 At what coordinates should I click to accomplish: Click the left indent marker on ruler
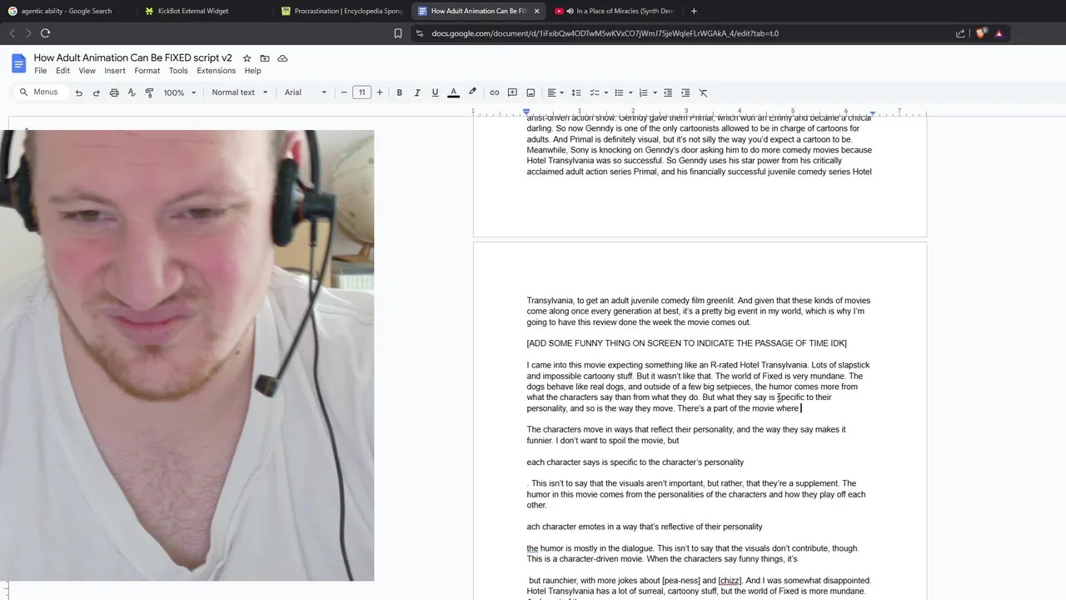click(x=526, y=112)
